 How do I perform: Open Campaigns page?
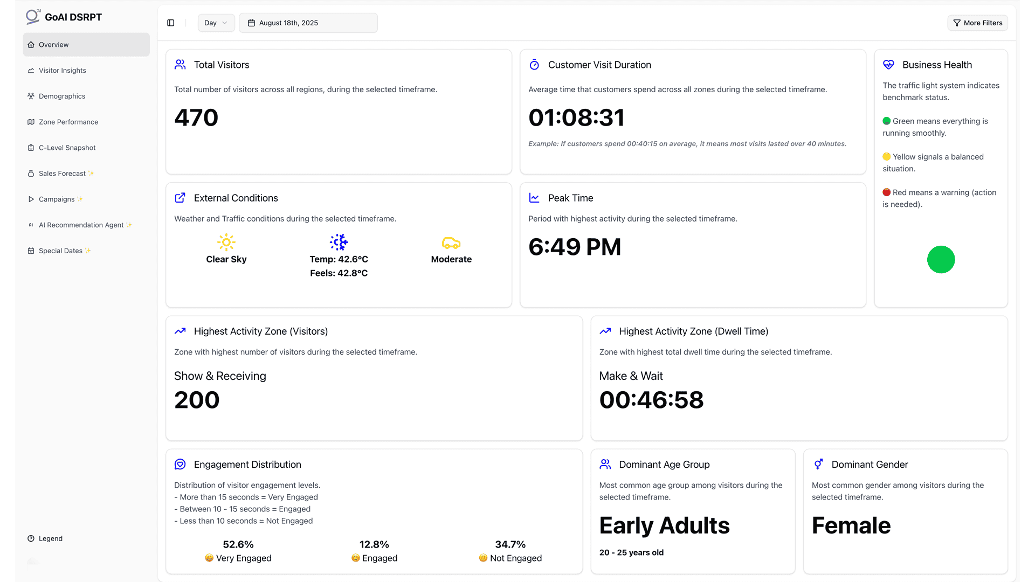pos(86,199)
